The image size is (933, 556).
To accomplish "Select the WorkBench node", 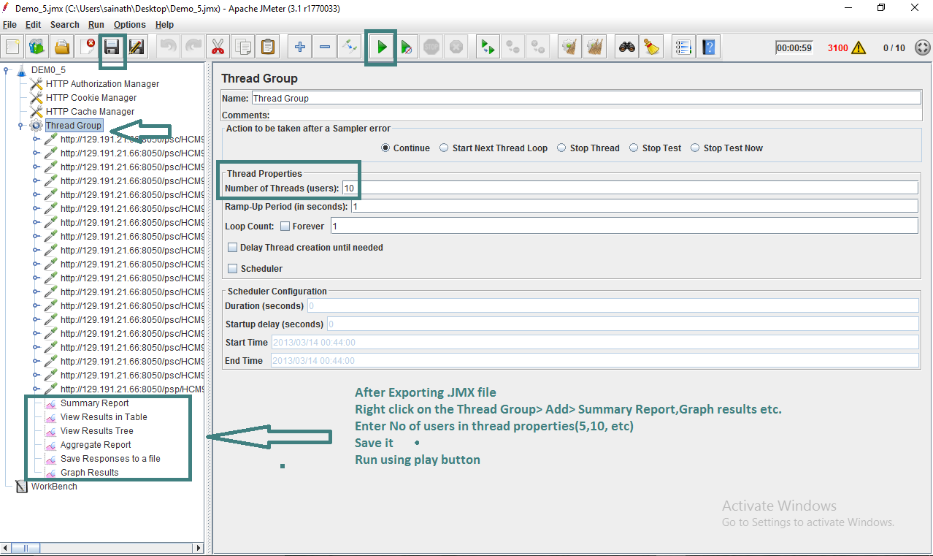I will (54, 487).
